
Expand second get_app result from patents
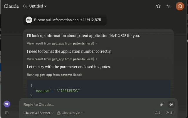point(62,59)
